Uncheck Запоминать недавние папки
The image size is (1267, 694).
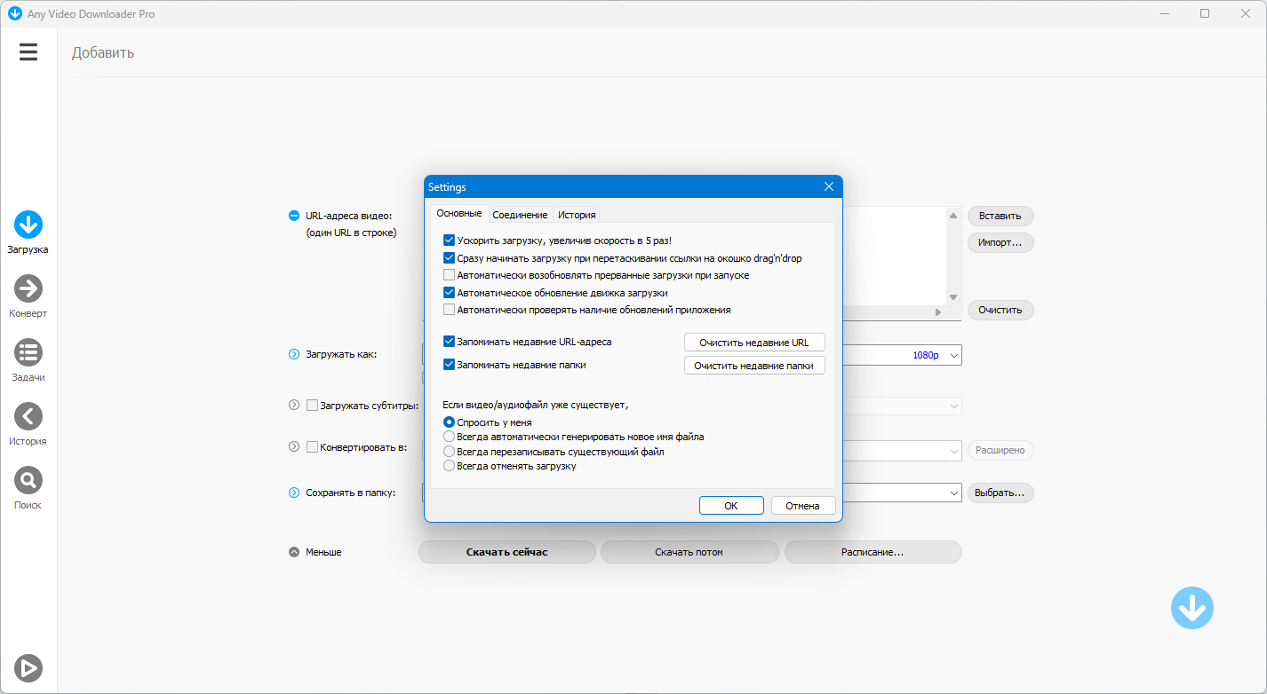click(x=449, y=365)
